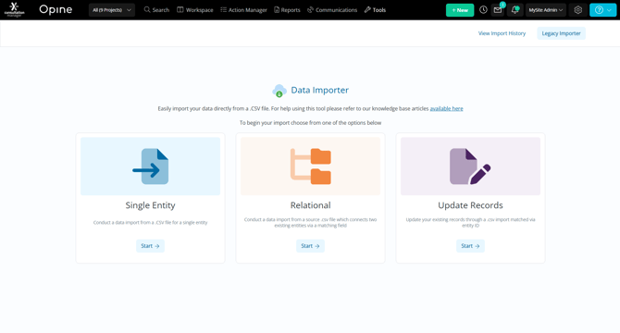The height and width of the screenshot is (333, 620).
Task: Expand the help question mark dropdown
Action: click(602, 10)
